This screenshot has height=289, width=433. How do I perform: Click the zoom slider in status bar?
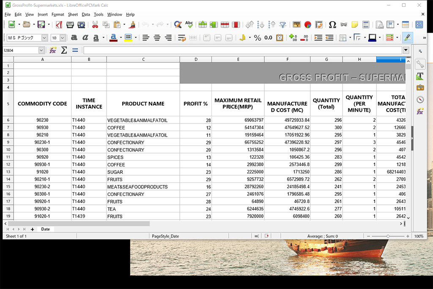(x=387, y=236)
